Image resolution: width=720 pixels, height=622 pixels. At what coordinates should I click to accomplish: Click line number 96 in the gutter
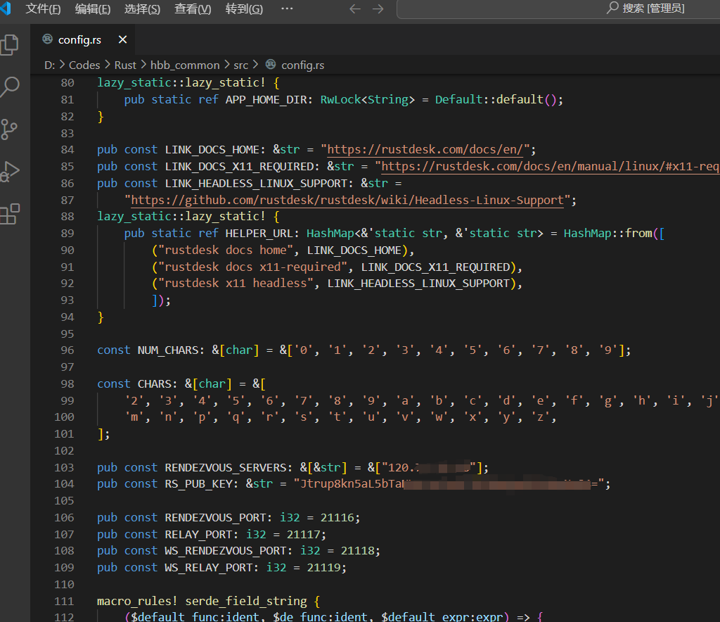pos(67,350)
